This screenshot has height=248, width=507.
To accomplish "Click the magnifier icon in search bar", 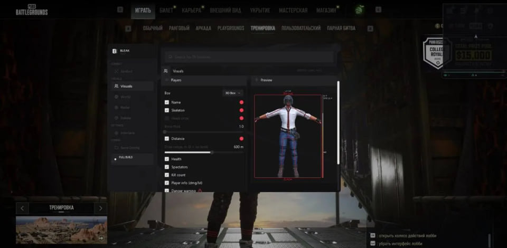I will click(x=170, y=57).
